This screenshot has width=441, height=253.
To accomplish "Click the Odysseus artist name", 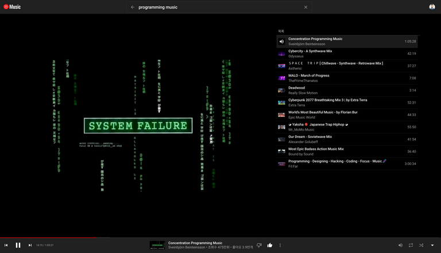I will (296, 56).
